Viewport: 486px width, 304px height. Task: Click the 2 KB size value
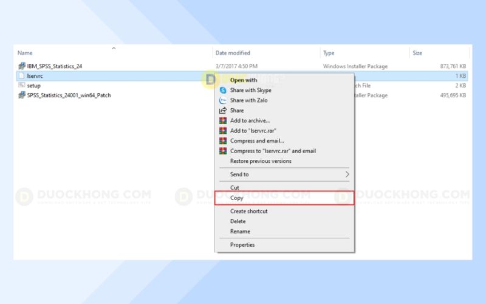pyautogui.click(x=460, y=86)
